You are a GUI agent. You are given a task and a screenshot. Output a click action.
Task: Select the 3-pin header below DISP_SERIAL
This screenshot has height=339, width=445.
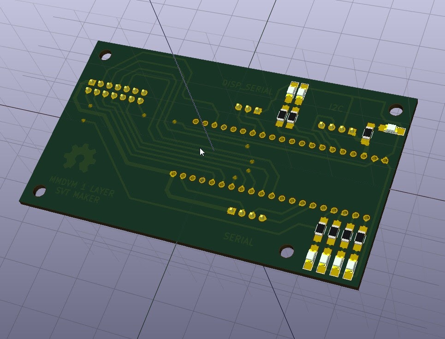point(248,108)
